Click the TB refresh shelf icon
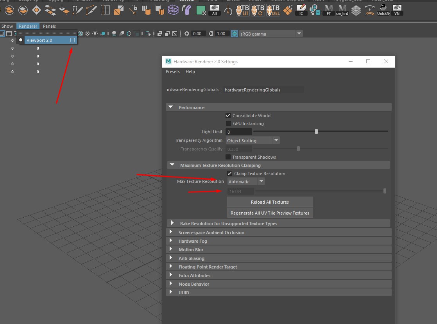 (x=258, y=10)
